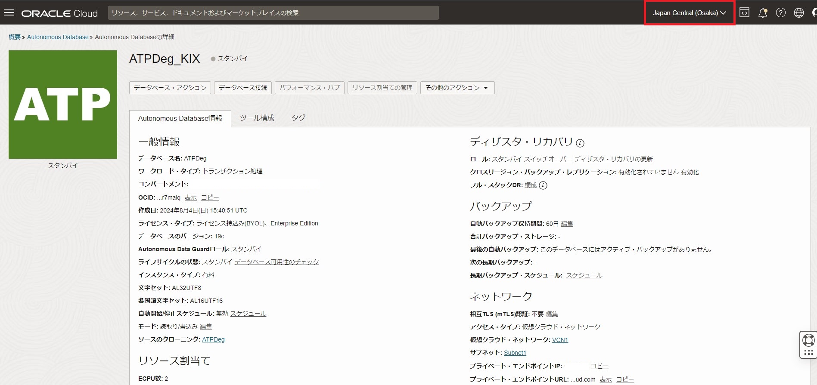Select the Autonomous Database情報 tab
Viewport: 817px width, 385px height.
pos(180,118)
